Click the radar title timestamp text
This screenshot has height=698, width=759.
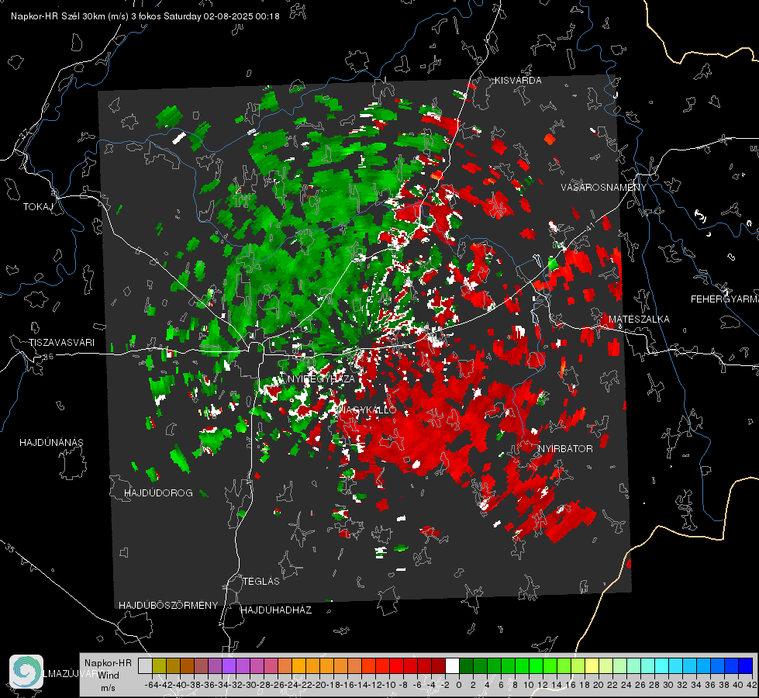tap(145, 16)
